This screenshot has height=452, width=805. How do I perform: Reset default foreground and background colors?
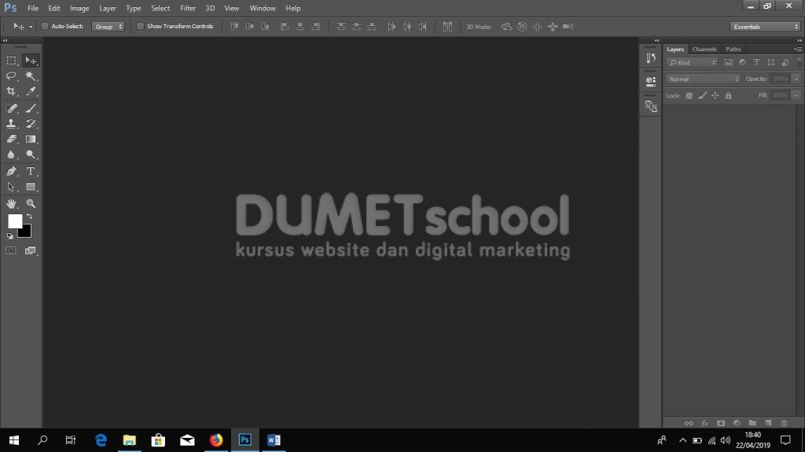(9, 236)
